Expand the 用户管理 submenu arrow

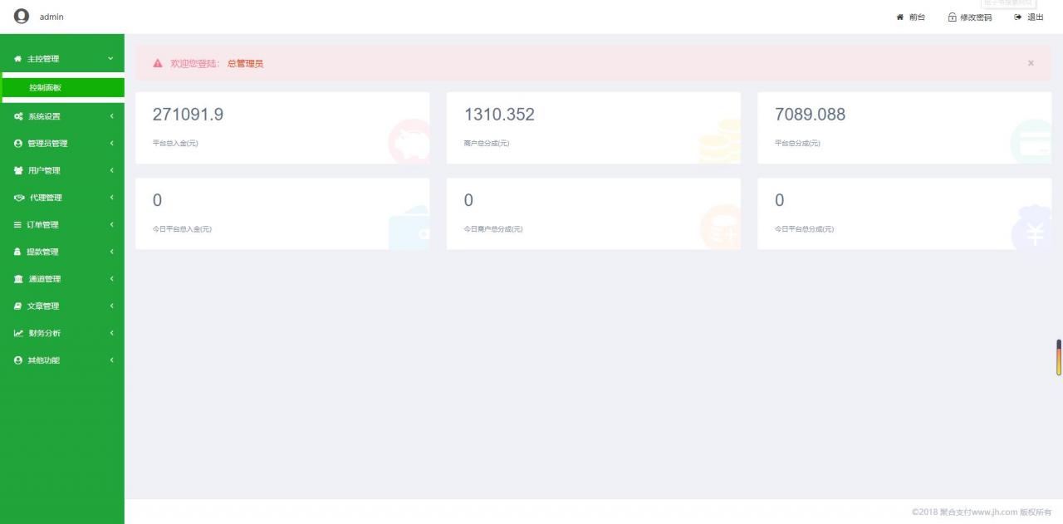click(x=111, y=170)
